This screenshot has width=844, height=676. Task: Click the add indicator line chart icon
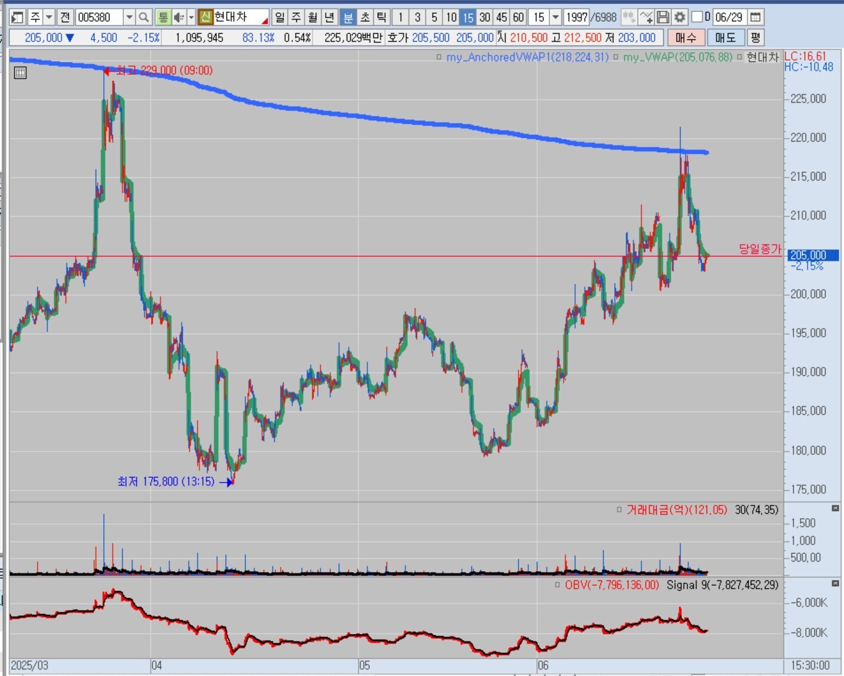coord(646,17)
